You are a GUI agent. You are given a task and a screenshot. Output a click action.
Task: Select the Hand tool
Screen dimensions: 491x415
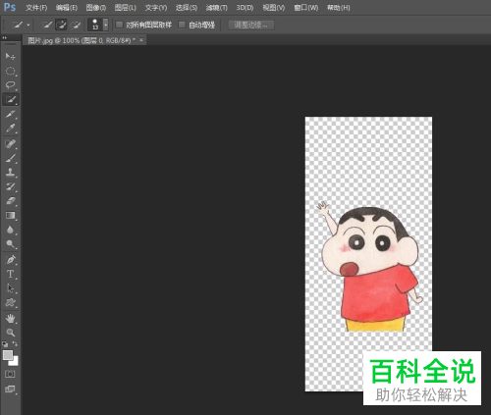pos(10,318)
